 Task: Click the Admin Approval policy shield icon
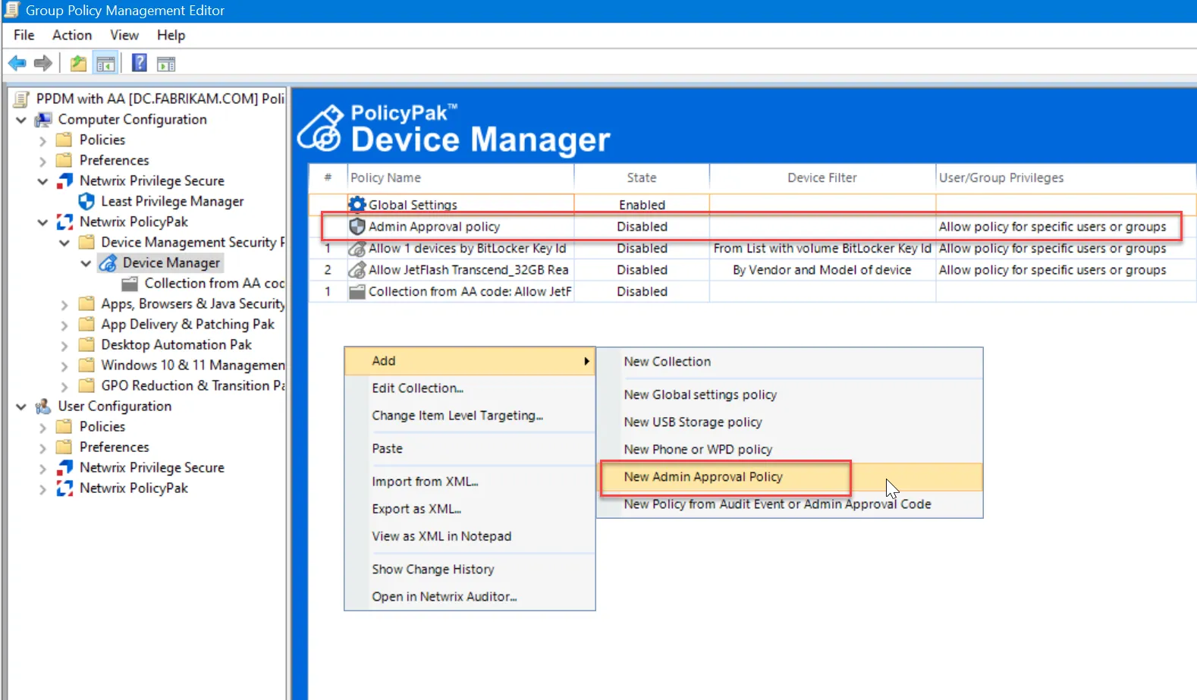(x=357, y=226)
